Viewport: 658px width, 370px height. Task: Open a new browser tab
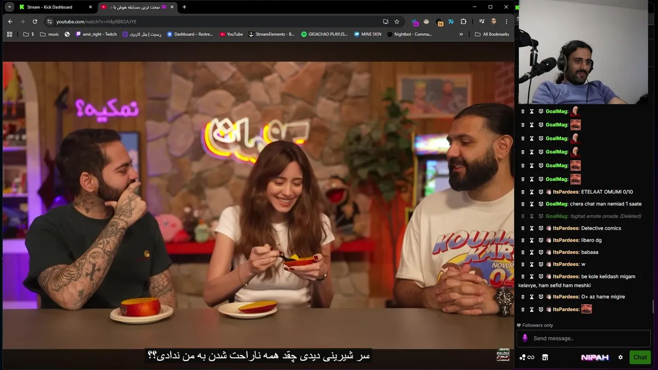(184, 7)
